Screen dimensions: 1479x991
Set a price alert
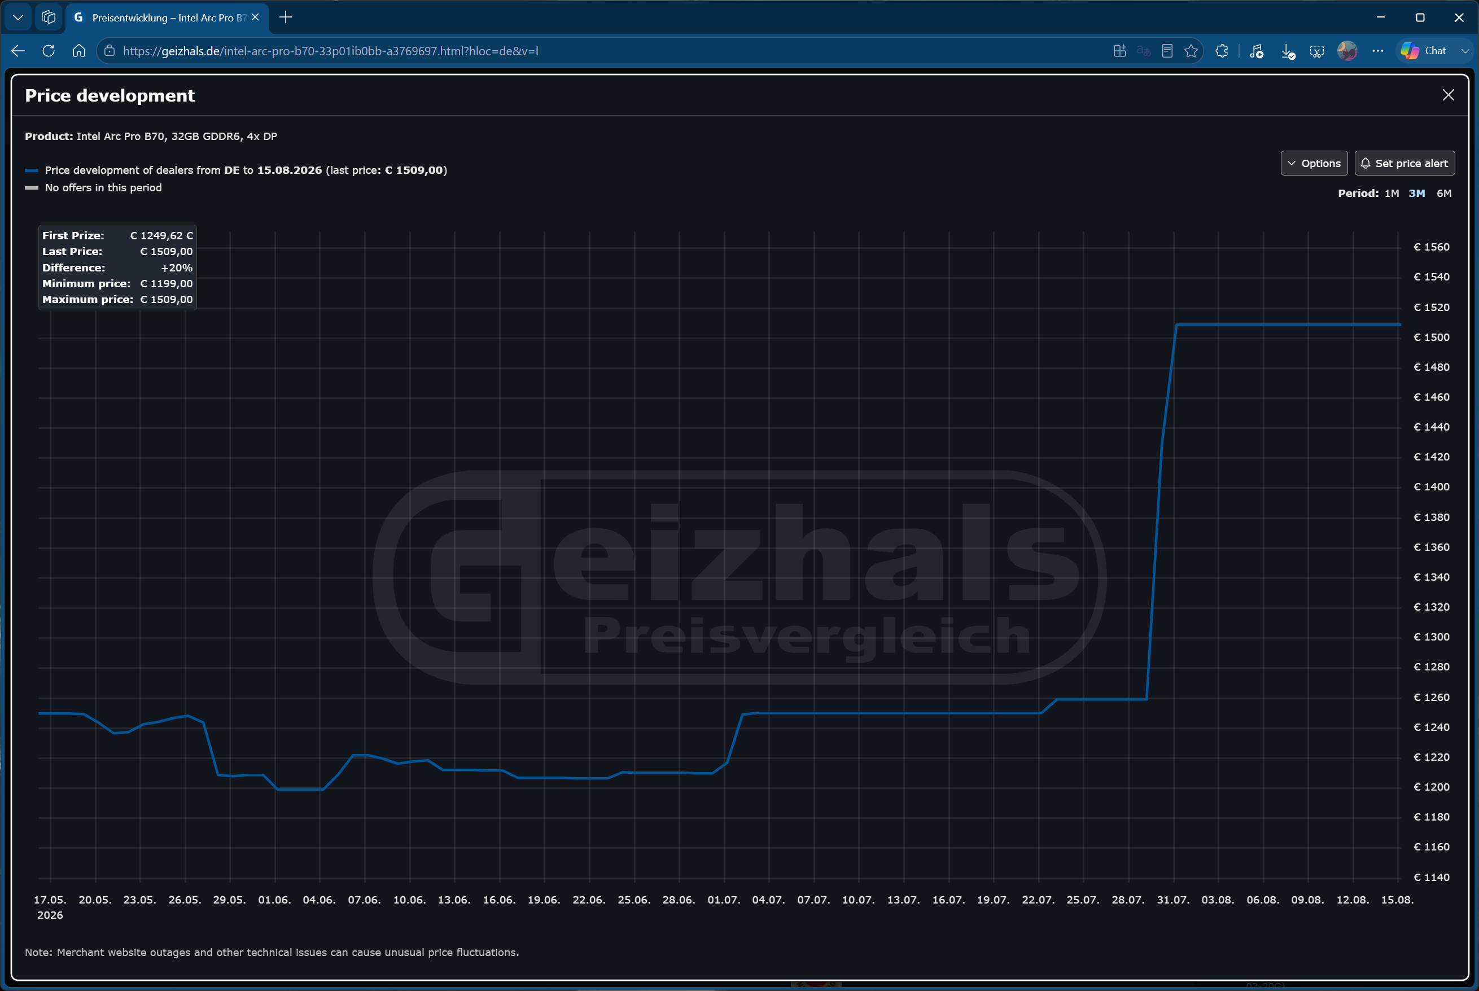1404,163
